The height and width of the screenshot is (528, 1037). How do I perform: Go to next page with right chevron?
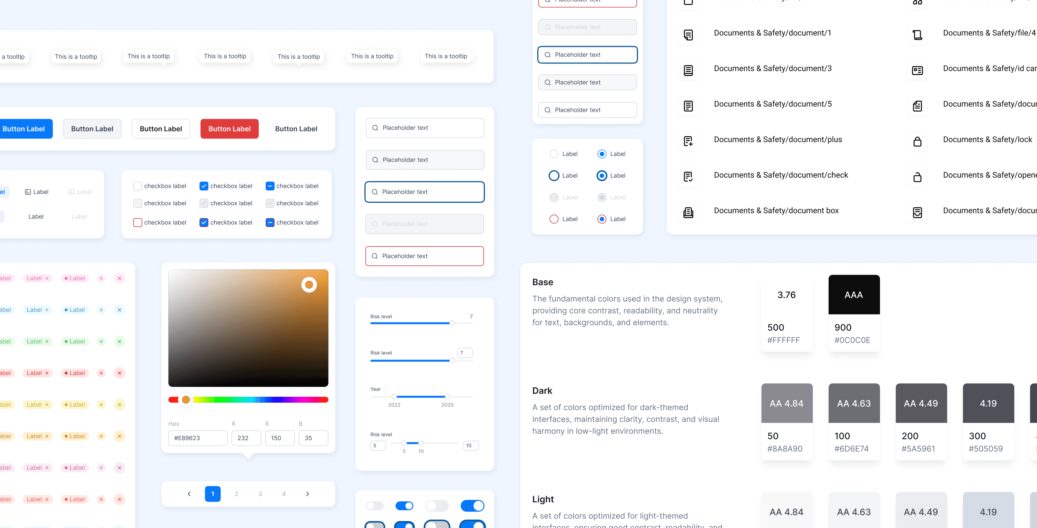tap(307, 494)
